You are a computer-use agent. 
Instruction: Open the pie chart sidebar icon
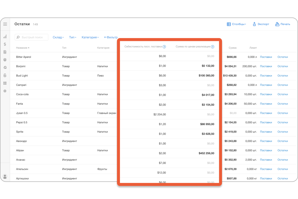pyautogui.click(x=5, y=68)
